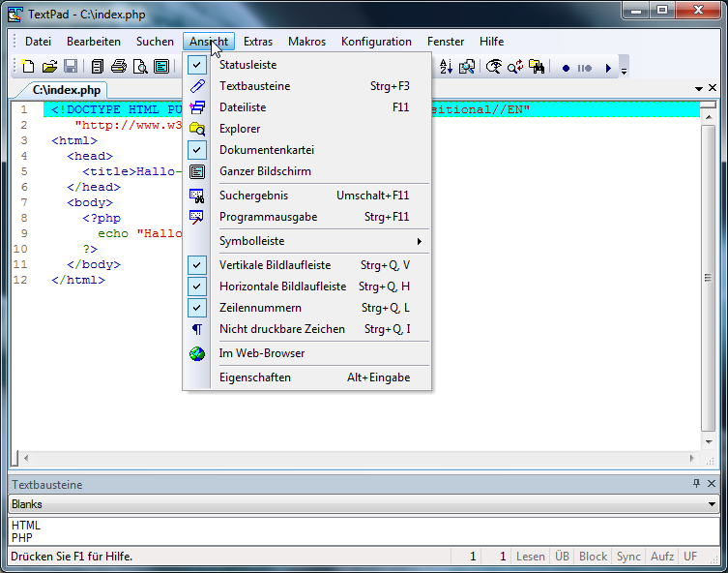Toggle ÜB overwrite status indicator

[562, 557]
